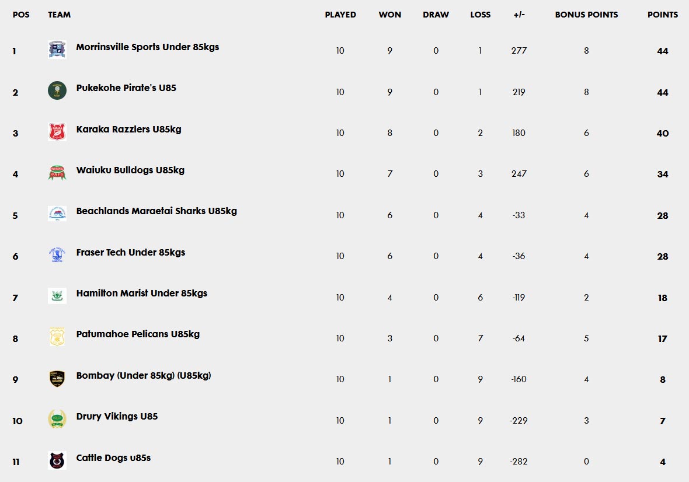Click the Hamilton Marist green logo
This screenshot has height=482, width=689.
click(57, 296)
